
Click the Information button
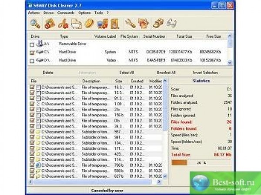pos(87,73)
